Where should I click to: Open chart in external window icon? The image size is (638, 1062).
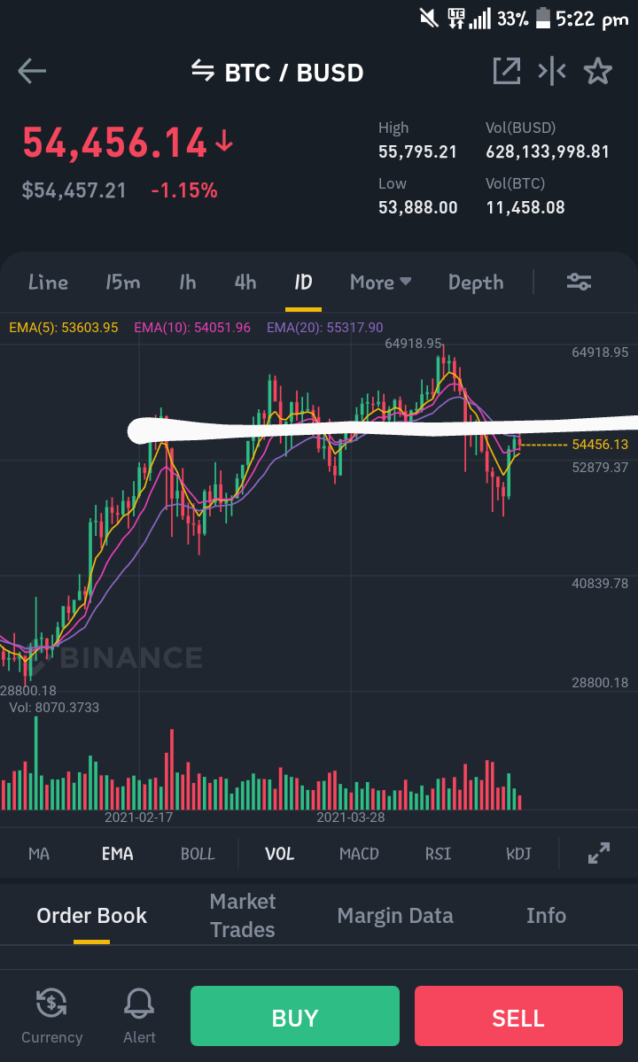pyautogui.click(x=506, y=71)
